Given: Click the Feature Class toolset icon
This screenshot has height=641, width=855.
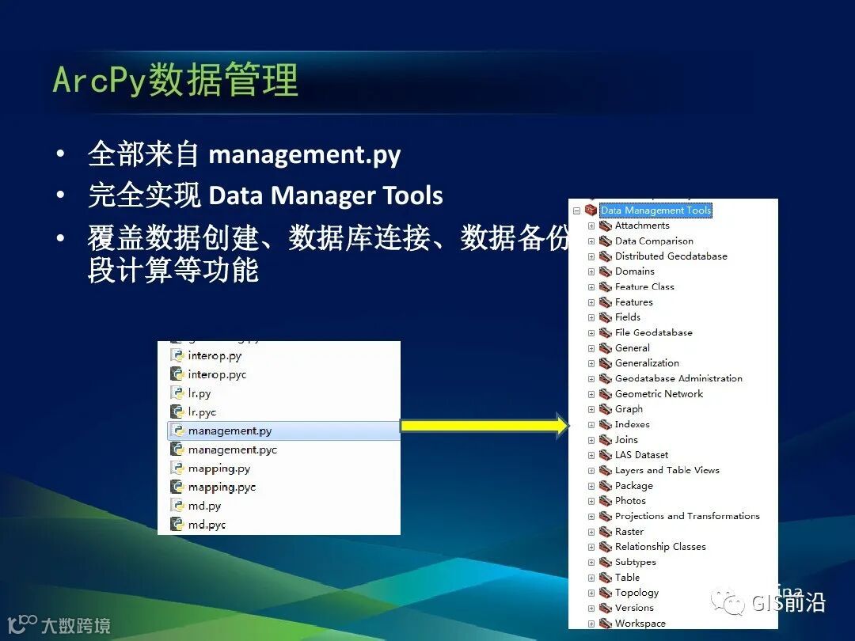Looking at the screenshot, I should (x=606, y=286).
